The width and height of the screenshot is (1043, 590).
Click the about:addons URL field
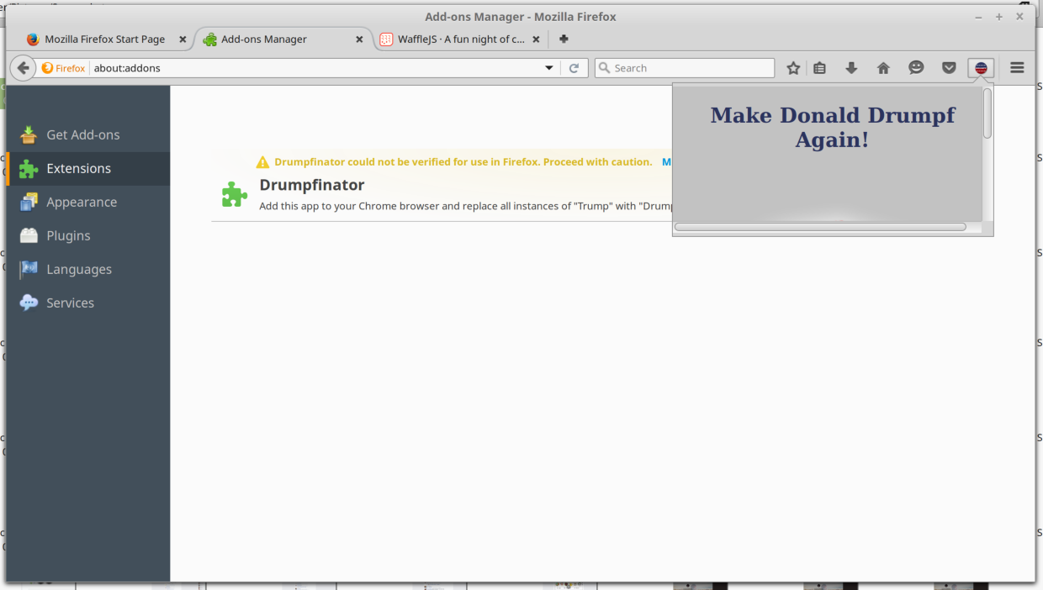[315, 68]
